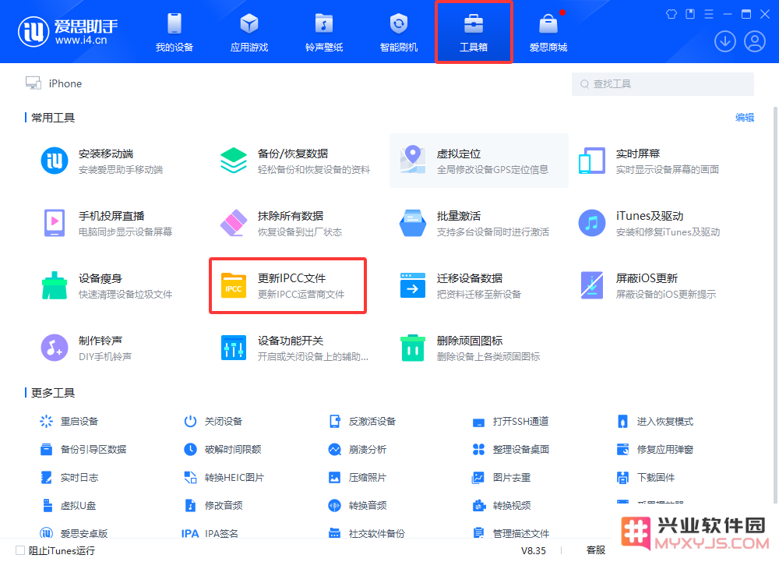Open the 虚拟U盘 tool
This screenshot has height=562, width=779.
(x=68, y=505)
